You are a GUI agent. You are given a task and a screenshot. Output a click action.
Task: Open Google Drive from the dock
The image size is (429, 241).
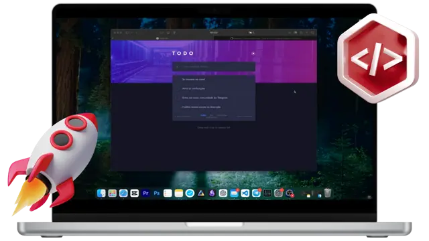pyautogui.click(x=201, y=193)
